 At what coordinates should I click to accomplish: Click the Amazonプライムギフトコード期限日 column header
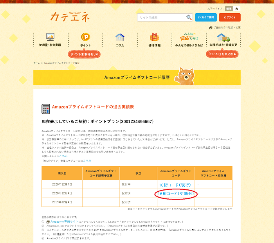point(213,173)
